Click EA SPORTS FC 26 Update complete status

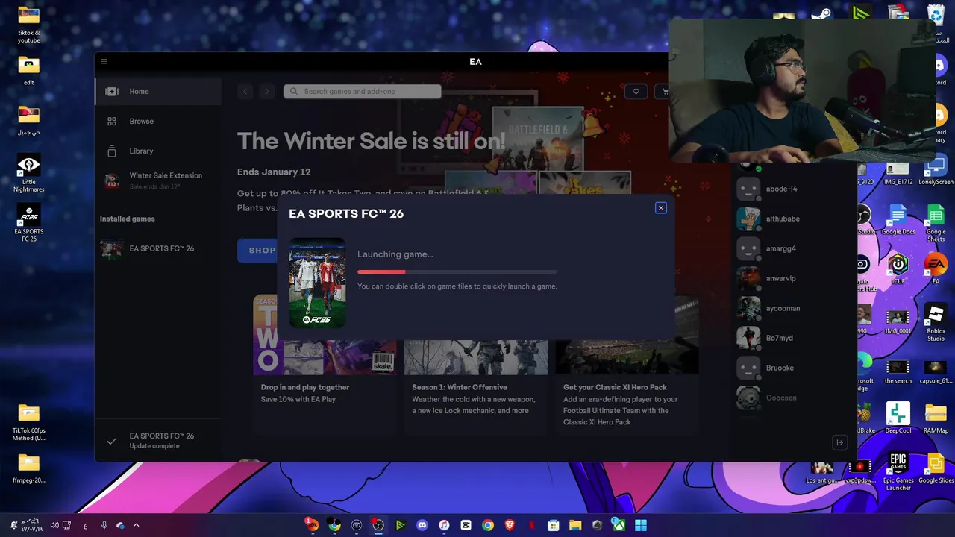tap(158, 441)
